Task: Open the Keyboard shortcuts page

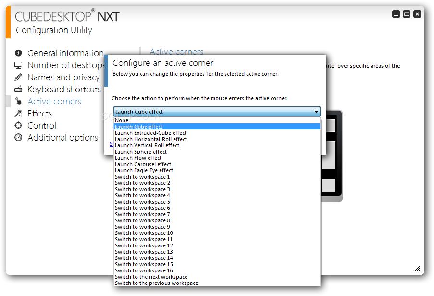Action: pos(64,89)
